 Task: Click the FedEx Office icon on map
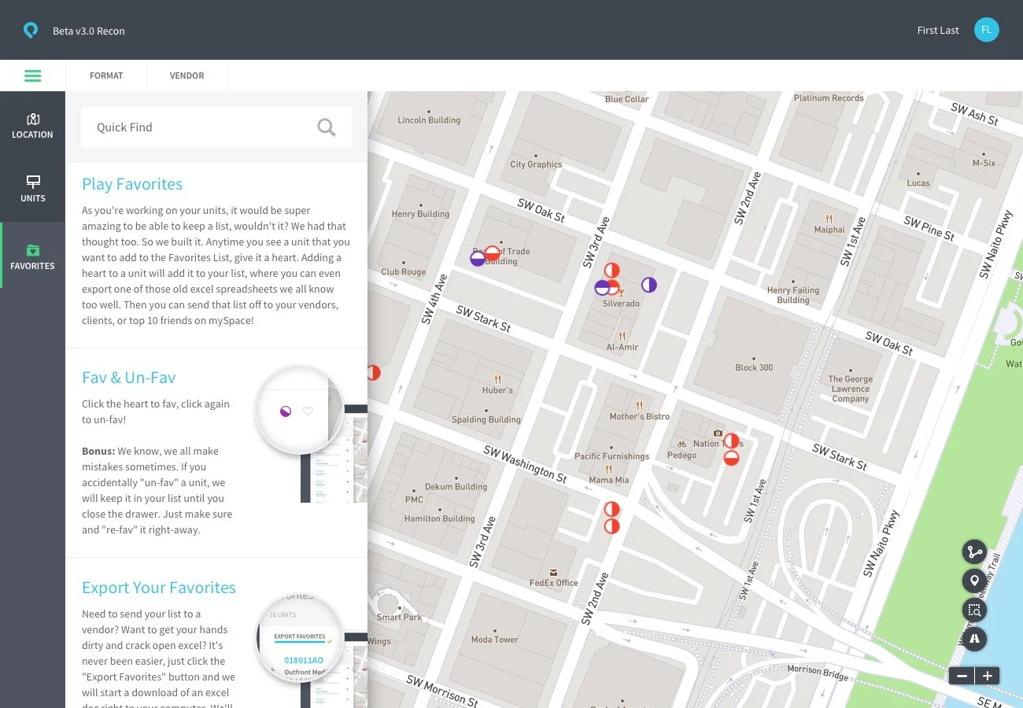[x=553, y=572]
